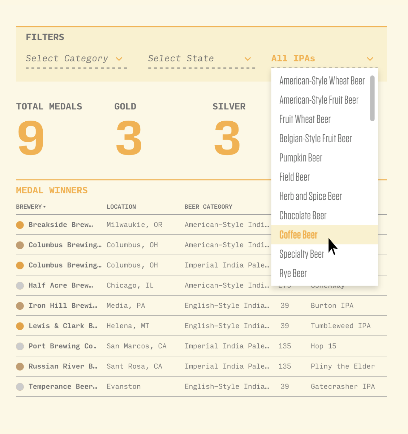Click the gold medal dot beside Breakside Brew
Screen dimensions: 408x434
pyautogui.click(x=20, y=225)
